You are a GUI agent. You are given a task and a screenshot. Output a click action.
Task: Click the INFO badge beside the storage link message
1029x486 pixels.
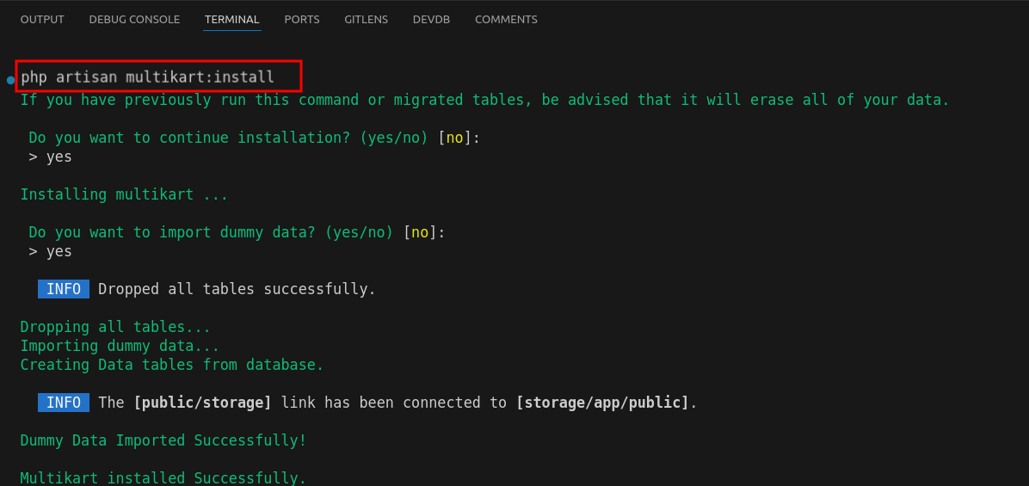pos(64,403)
